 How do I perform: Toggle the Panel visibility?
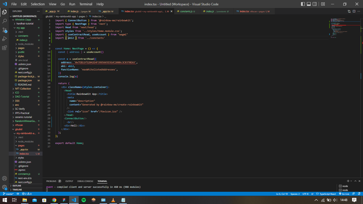point(309,4)
